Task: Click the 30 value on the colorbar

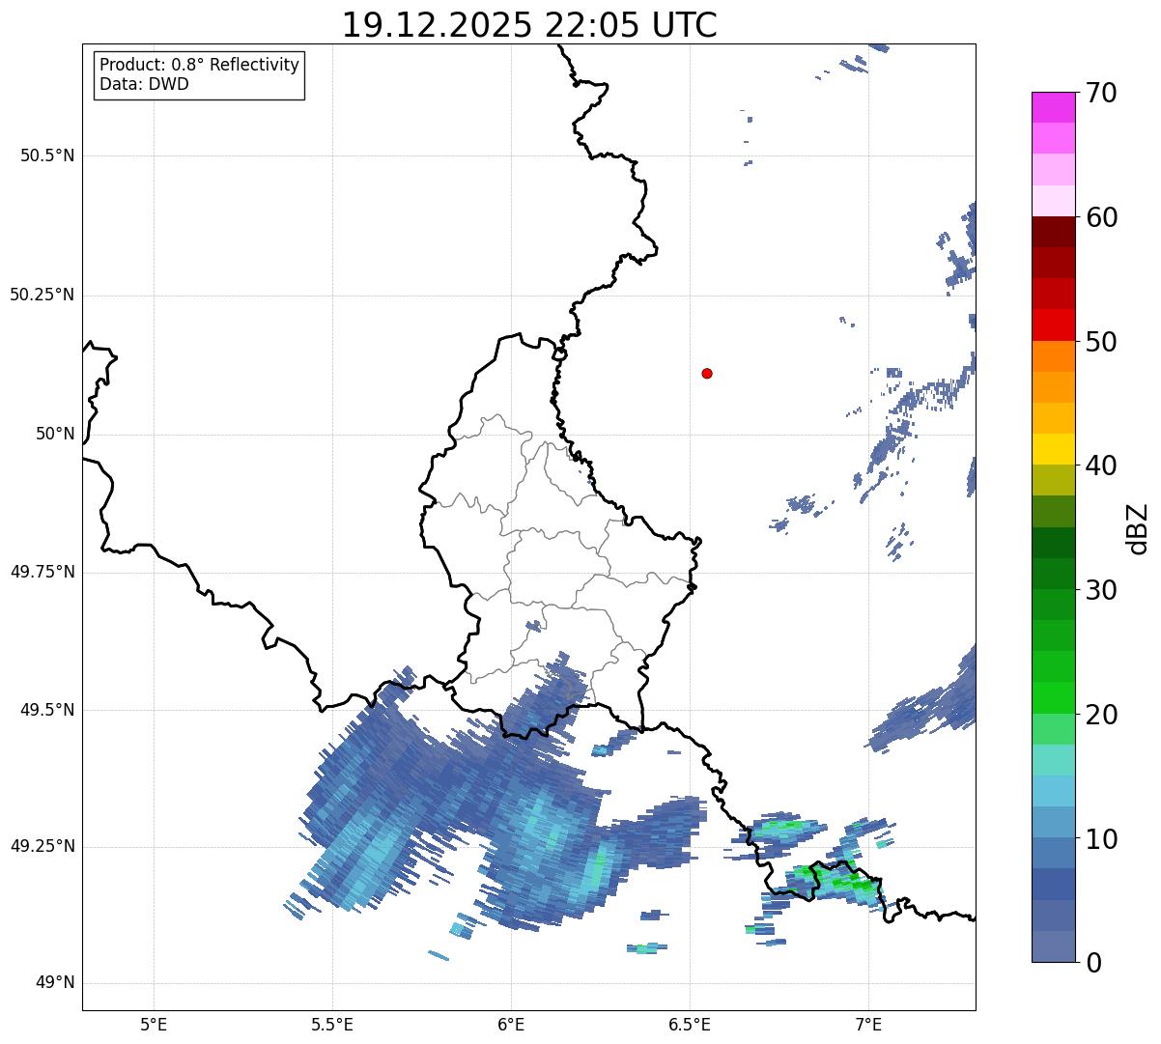Action: coord(1102,590)
